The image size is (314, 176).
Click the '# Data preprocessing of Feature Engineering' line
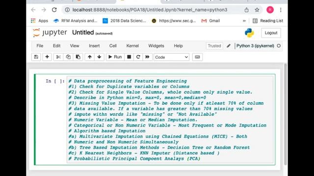pyautogui.click(x=128, y=81)
